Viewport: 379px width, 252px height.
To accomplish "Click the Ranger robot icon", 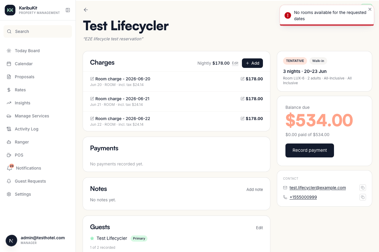I will click(9, 142).
